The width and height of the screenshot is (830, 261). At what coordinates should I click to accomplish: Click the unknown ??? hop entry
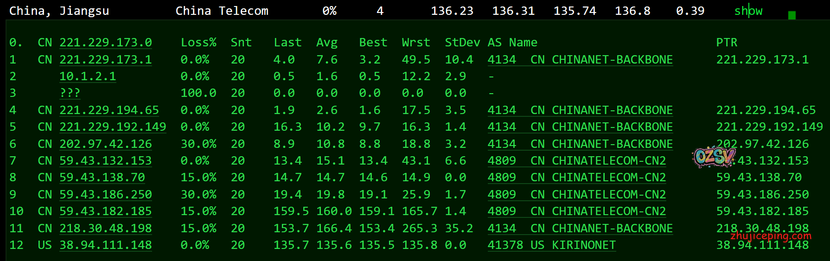[x=70, y=93]
